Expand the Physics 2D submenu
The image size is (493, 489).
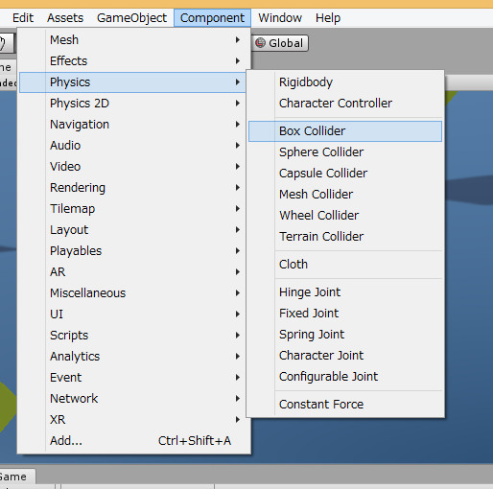[x=132, y=104]
